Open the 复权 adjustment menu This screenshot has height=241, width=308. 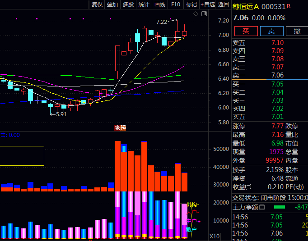[97, 5]
